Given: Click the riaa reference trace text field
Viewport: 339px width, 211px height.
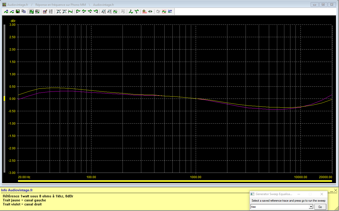Looking at the screenshot, I should 280,207.
